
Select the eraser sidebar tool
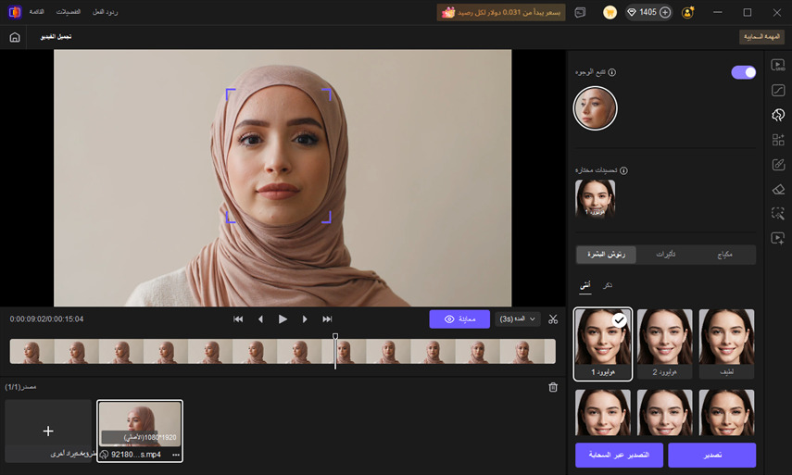[x=778, y=189]
